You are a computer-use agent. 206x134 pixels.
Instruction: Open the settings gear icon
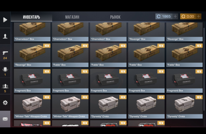pyautogui.click(x=5, y=103)
